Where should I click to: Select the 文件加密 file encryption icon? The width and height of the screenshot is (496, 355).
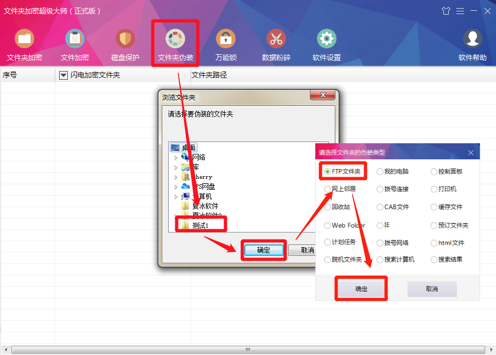tap(75, 45)
